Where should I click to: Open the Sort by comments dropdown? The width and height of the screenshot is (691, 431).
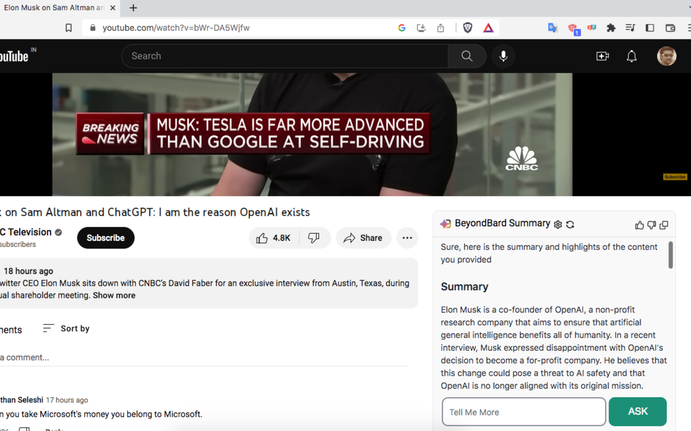coord(66,329)
